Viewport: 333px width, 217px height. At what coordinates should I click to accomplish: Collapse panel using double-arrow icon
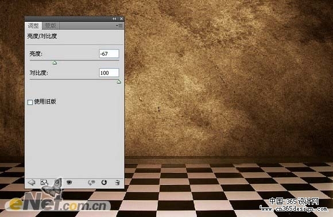(114, 19)
